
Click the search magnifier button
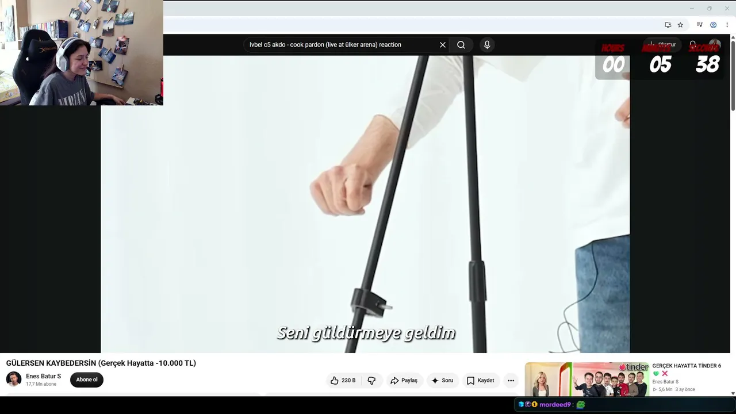point(461,45)
